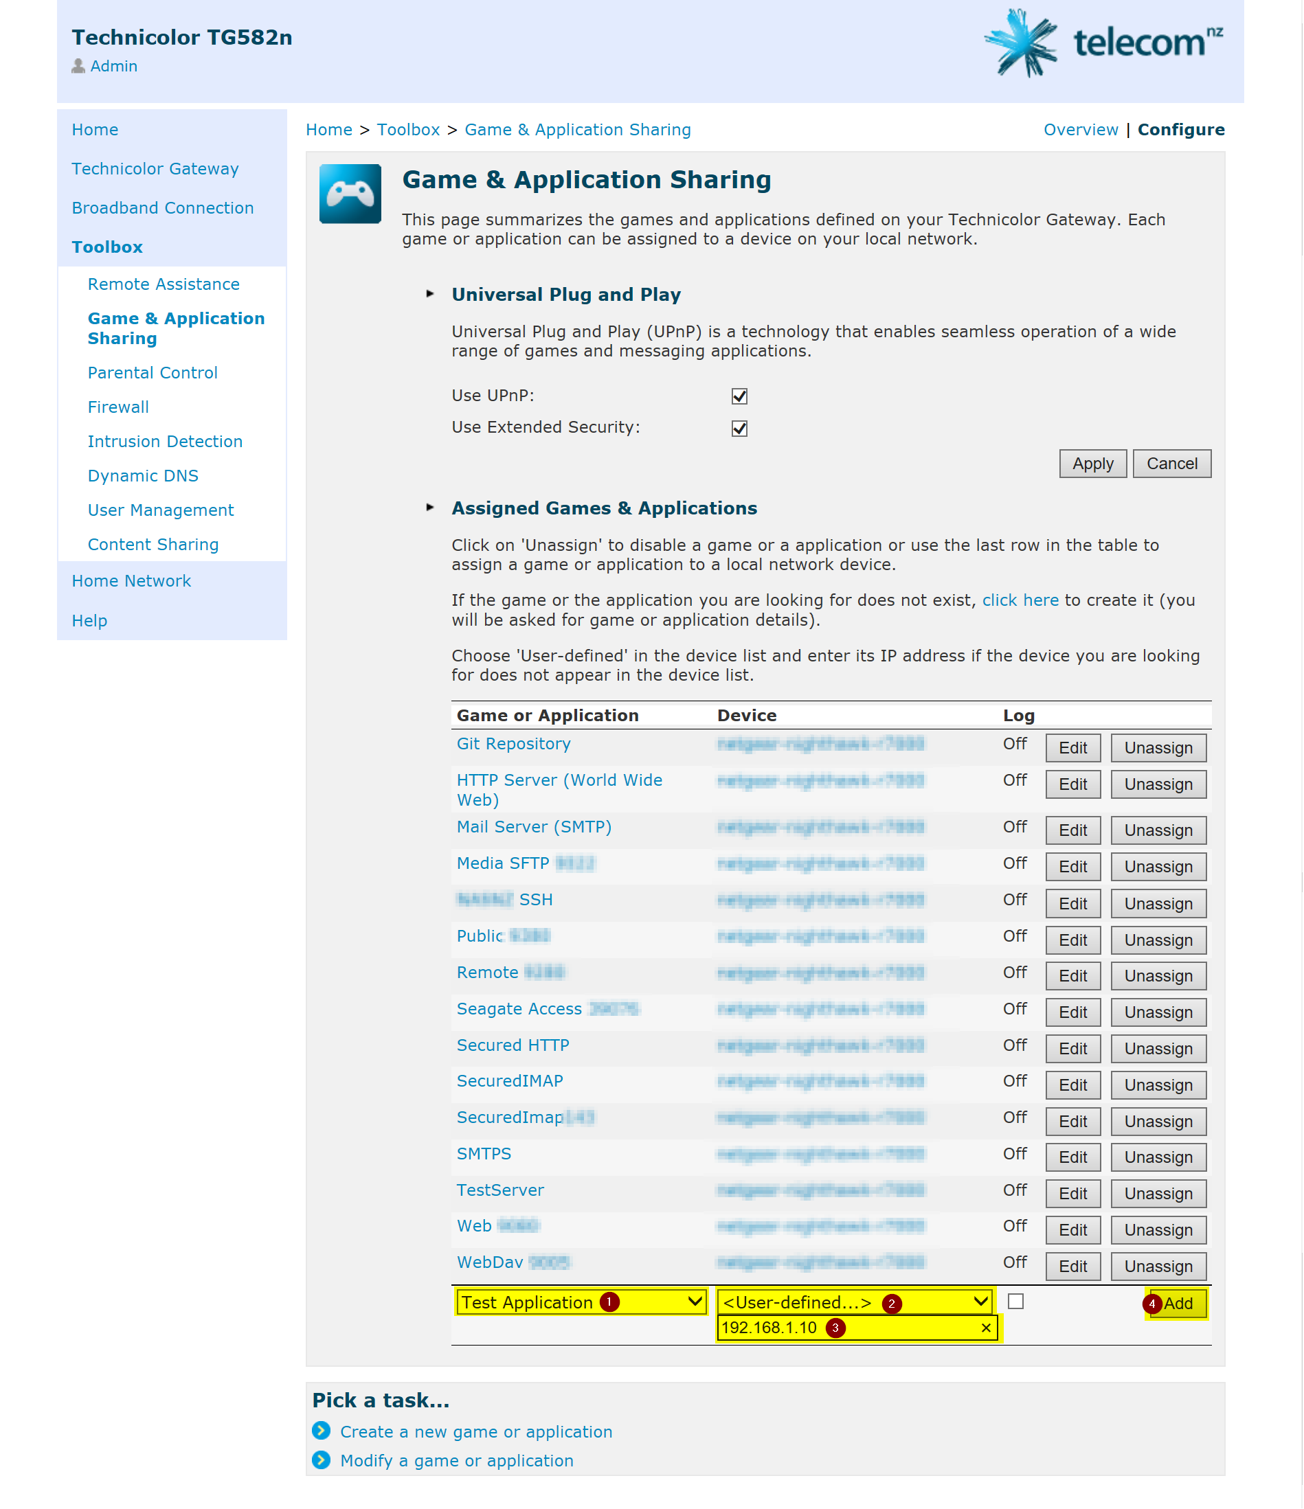Open the User-defined device dropdown
The image size is (1304, 1509).
point(855,1302)
